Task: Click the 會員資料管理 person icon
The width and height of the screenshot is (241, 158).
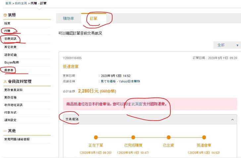Action: pyautogui.click(x=5, y=82)
